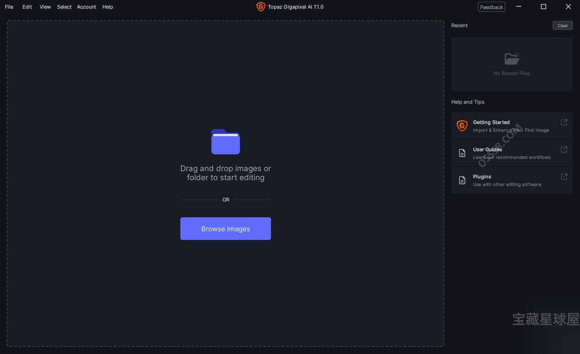Open the Edit menu
Viewport: 580px width, 354px height.
(x=27, y=7)
